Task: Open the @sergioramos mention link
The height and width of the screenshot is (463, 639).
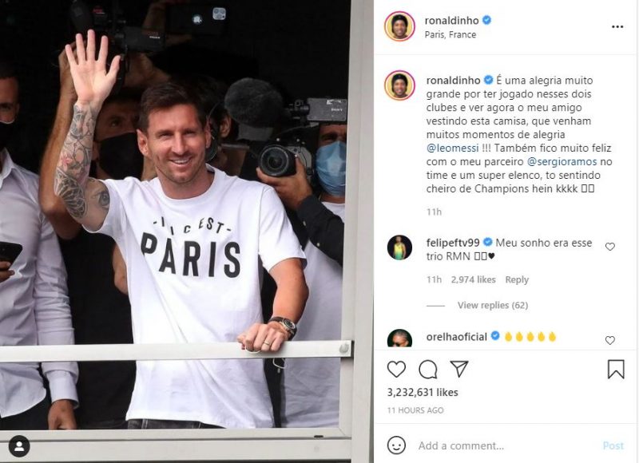Action: [562, 162]
